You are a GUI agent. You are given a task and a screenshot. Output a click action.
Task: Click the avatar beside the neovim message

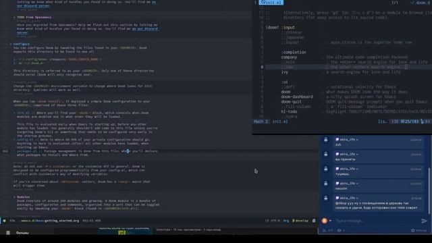[325, 184]
